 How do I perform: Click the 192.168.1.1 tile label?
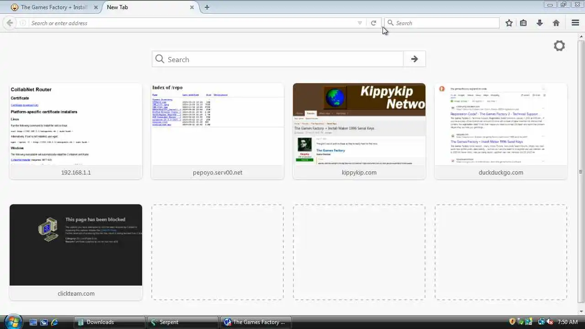coord(76,172)
